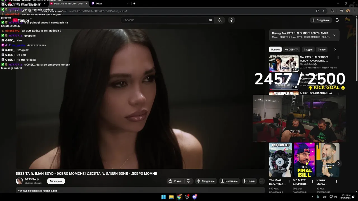Image resolution: width=358 pixels, height=201 pixels.
Task: Switch to the Twitch browser tab
Action: coord(110,4)
